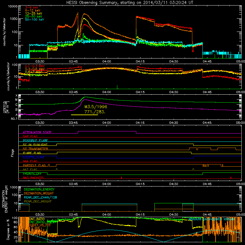Viewport: 245px width, 245px height.
Task: Click the 04:00 time label under top panel
Action: tap(107, 62)
